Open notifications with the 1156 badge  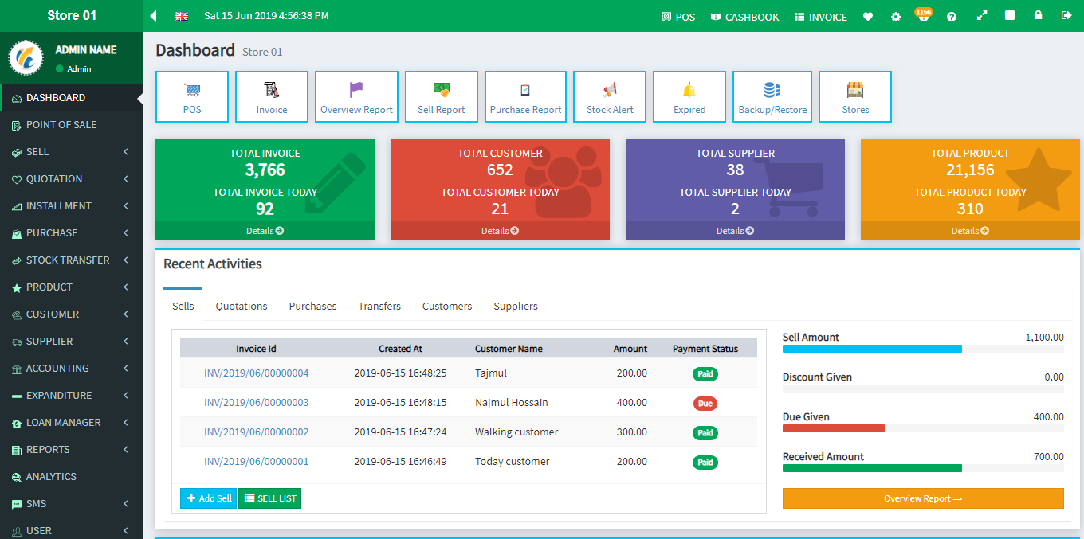click(x=923, y=17)
